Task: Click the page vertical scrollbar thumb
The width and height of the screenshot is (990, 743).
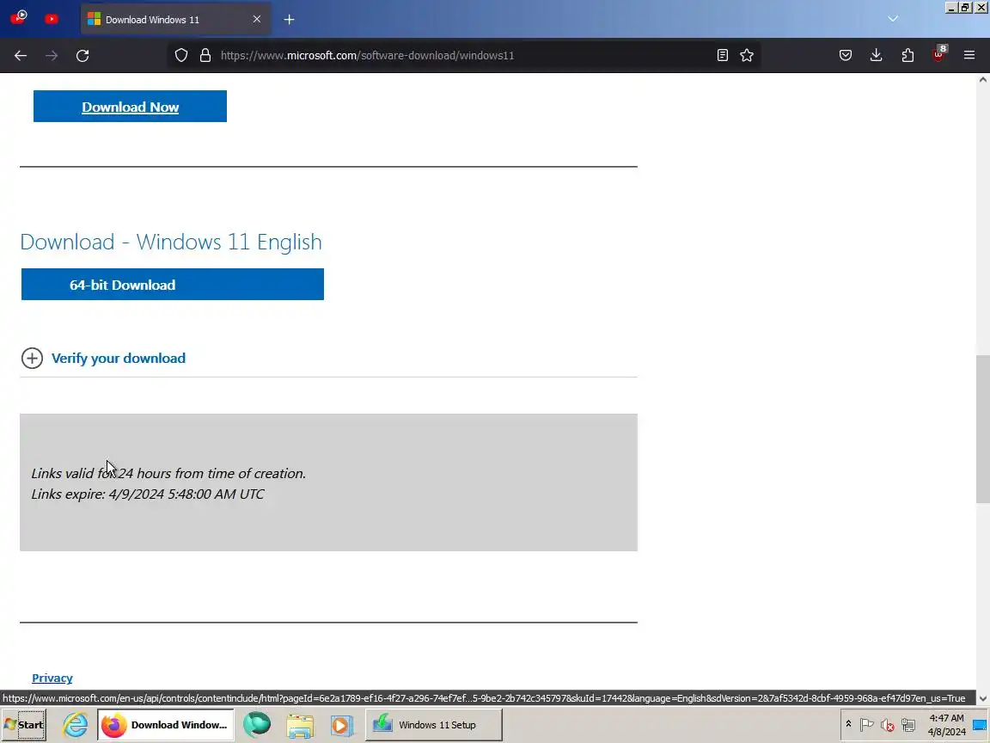Action: pos(982,430)
